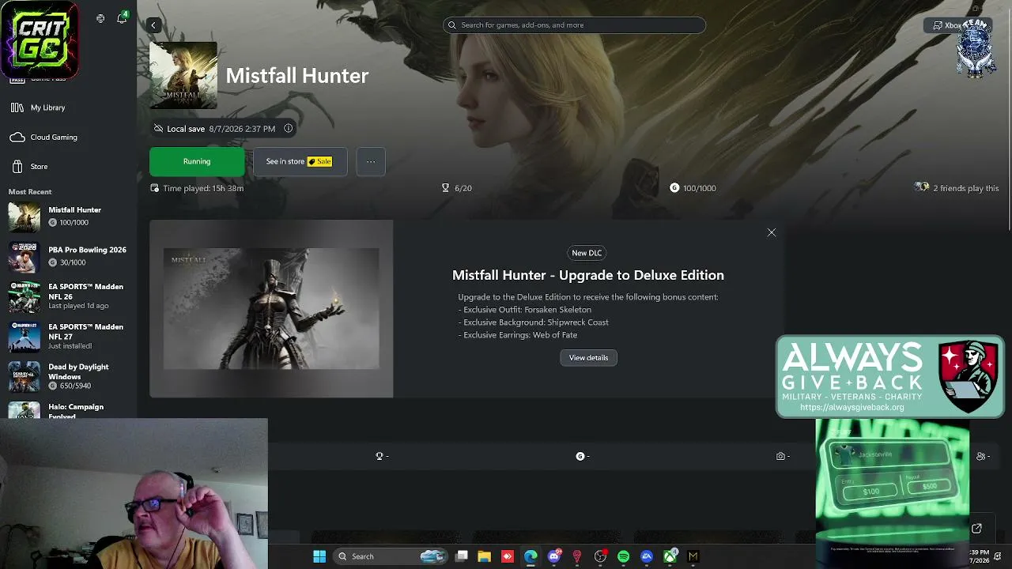
Task: Click the search for games input field
Action: [x=574, y=25]
